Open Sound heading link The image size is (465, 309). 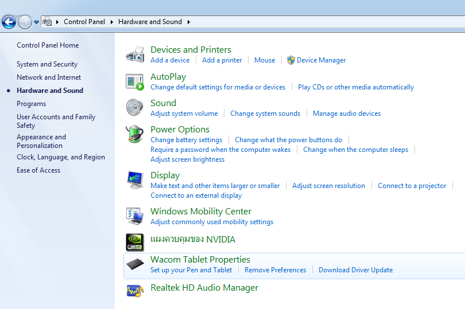(163, 103)
